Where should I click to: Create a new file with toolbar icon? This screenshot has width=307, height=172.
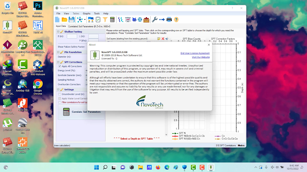58,20
